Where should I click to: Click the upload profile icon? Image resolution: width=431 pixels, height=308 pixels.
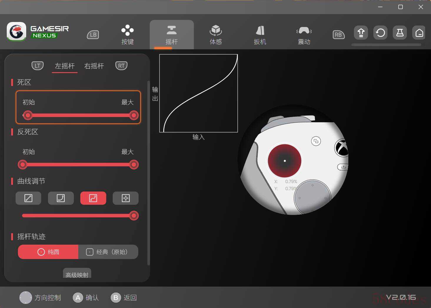point(361,33)
